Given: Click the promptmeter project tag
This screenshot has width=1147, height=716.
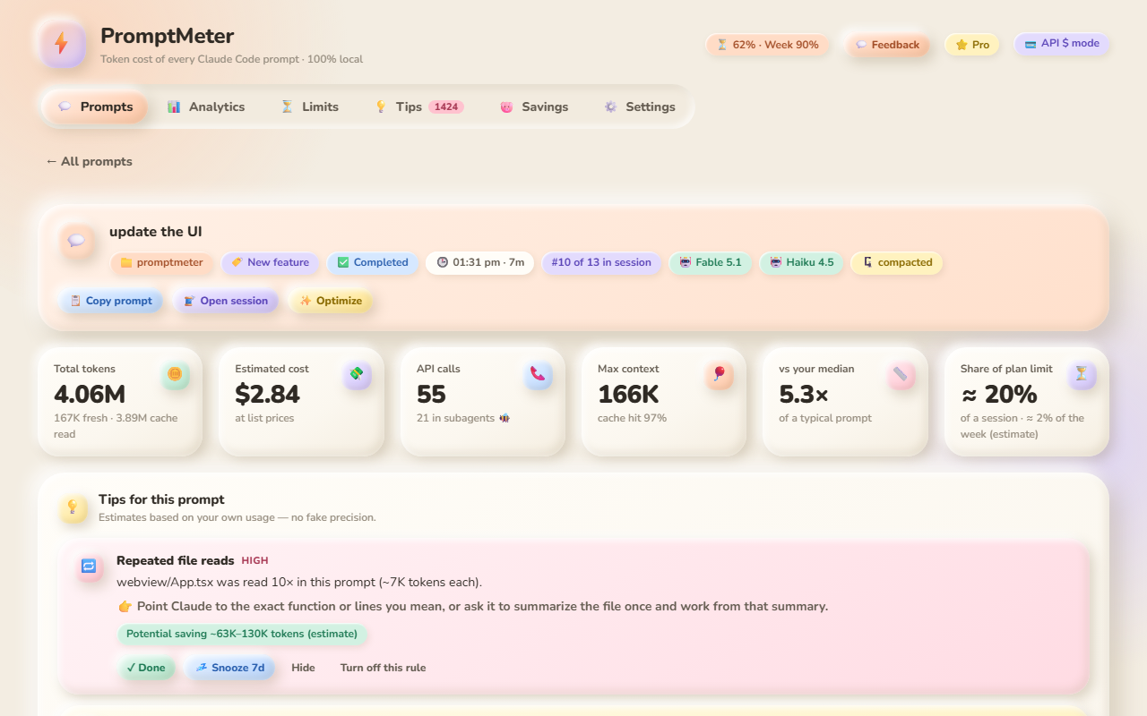Looking at the screenshot, I should click(162, 263).
